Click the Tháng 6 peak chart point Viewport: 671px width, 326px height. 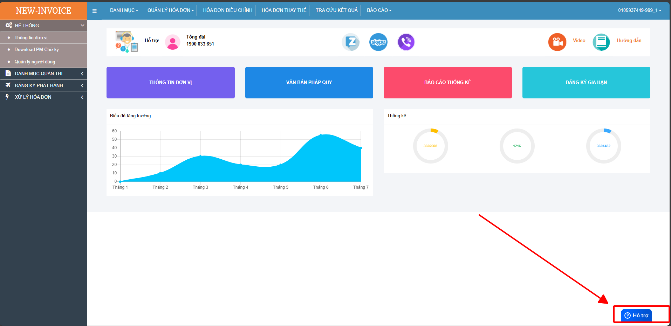[321, 135]
